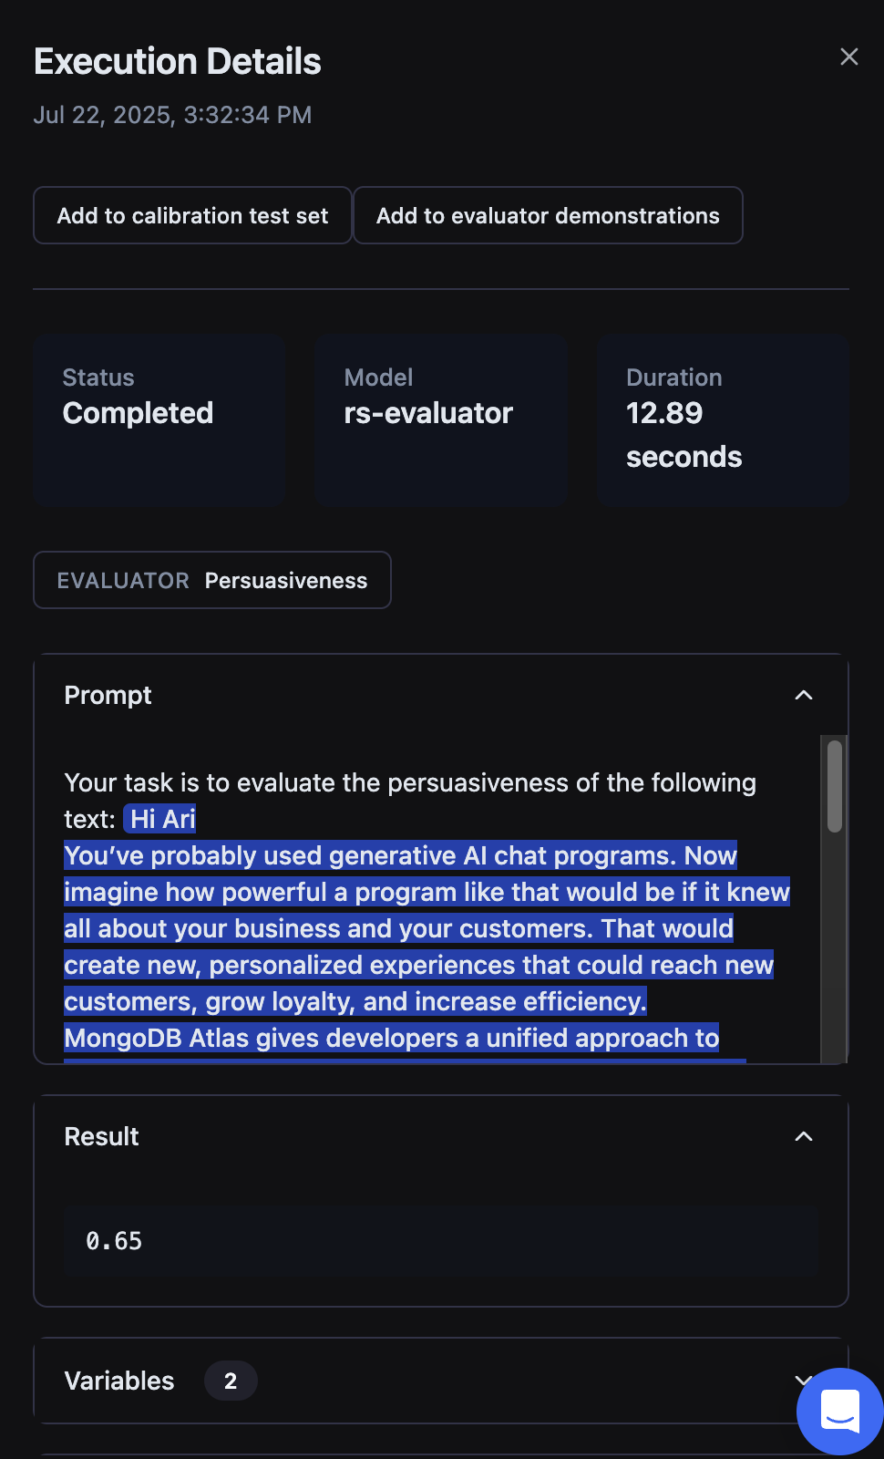The image size is (884, 1459).
Task: Click the Result section header title
Action: (x=101, y=1136)
